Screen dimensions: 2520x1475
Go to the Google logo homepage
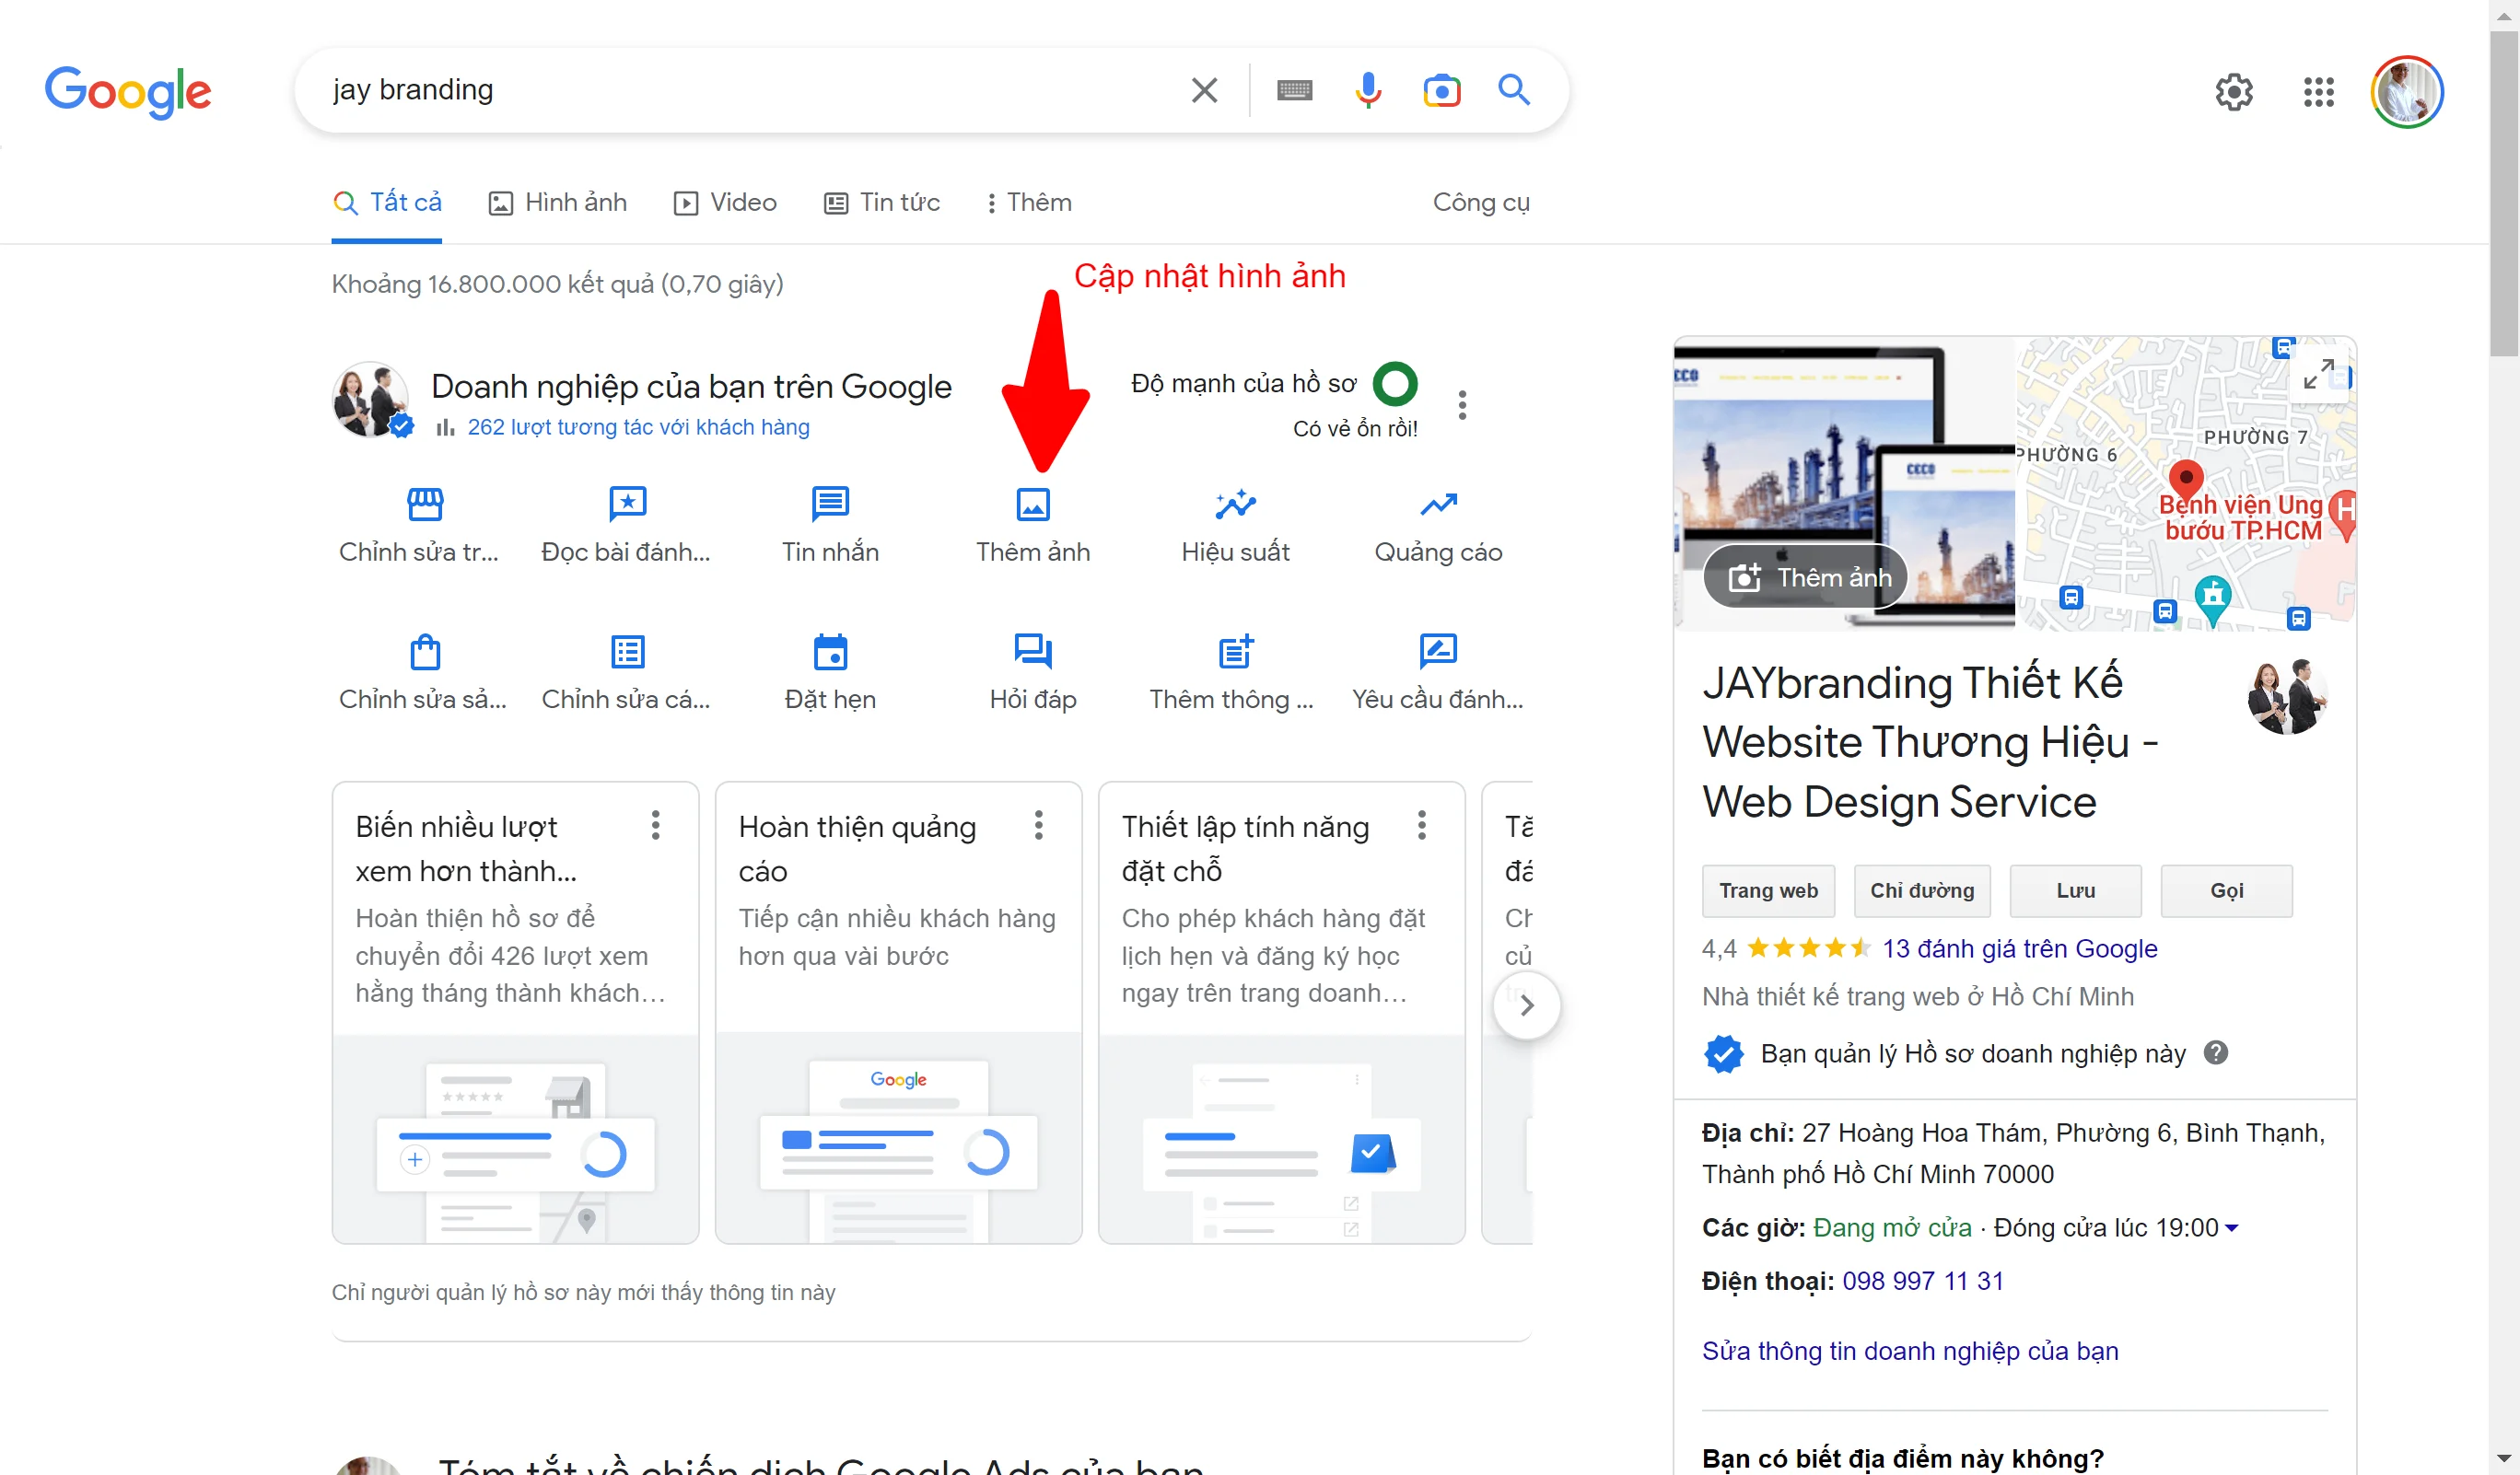128,92
